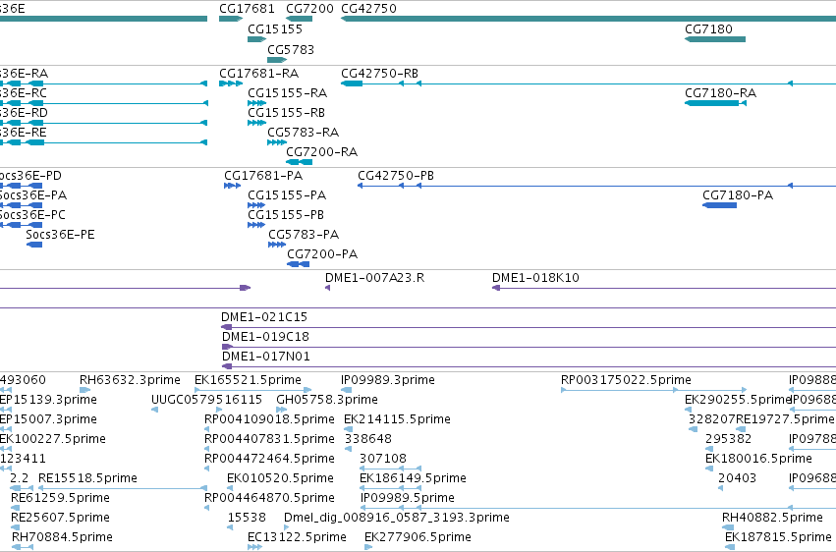The width and height of the screenshot is (836, 552).
Task: Select BAC clone DME1-019C18
Action: (x=529, y=347)
